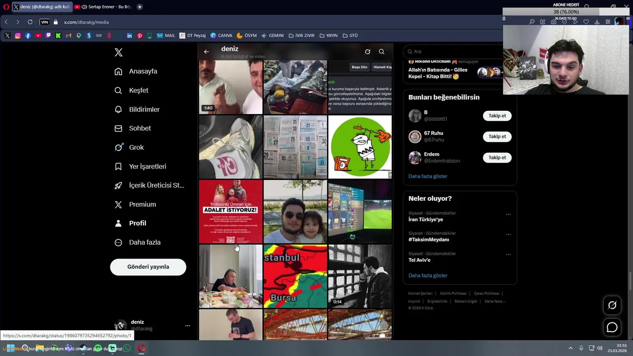This screenshot has width=633, height=356.
Task: Open options dots for Tel Aviv'e trend
Action: pos(508,255)
